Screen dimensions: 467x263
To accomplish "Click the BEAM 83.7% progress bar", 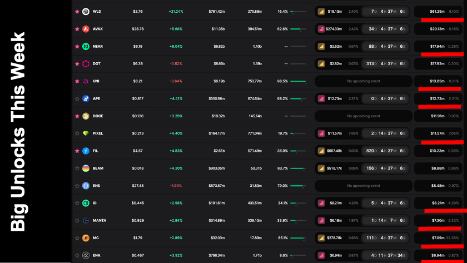I will point(298,168).
